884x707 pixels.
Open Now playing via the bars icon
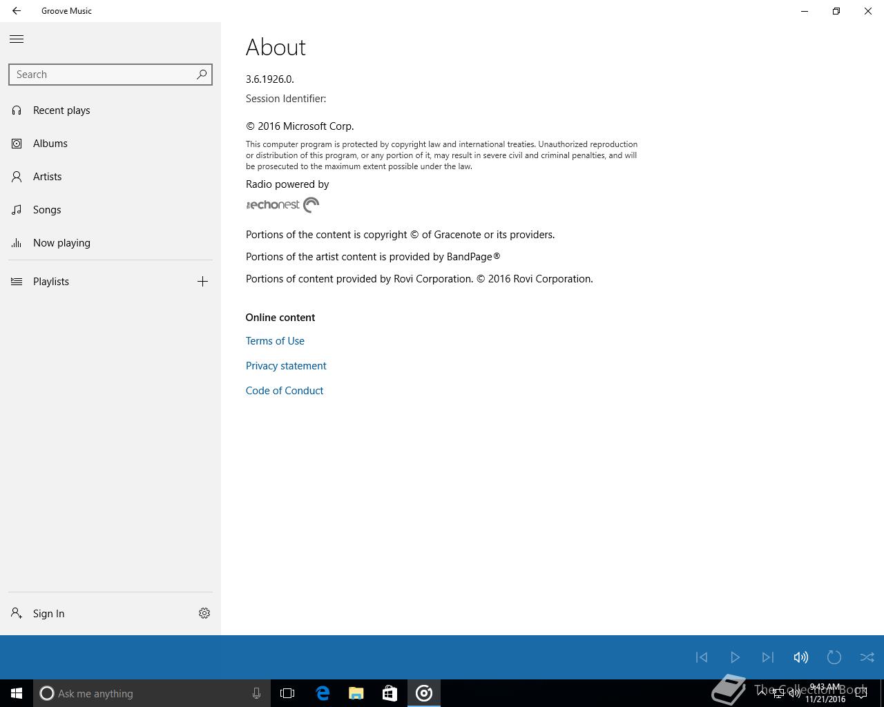(x=17, y=242)
